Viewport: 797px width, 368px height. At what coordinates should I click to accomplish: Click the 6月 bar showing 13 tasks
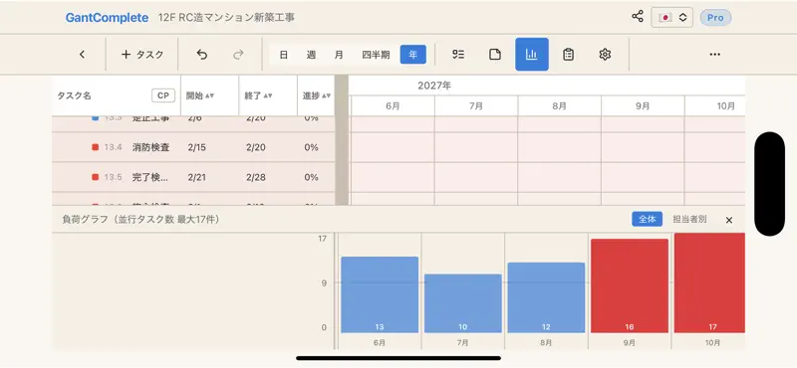(x=380, y=295)
